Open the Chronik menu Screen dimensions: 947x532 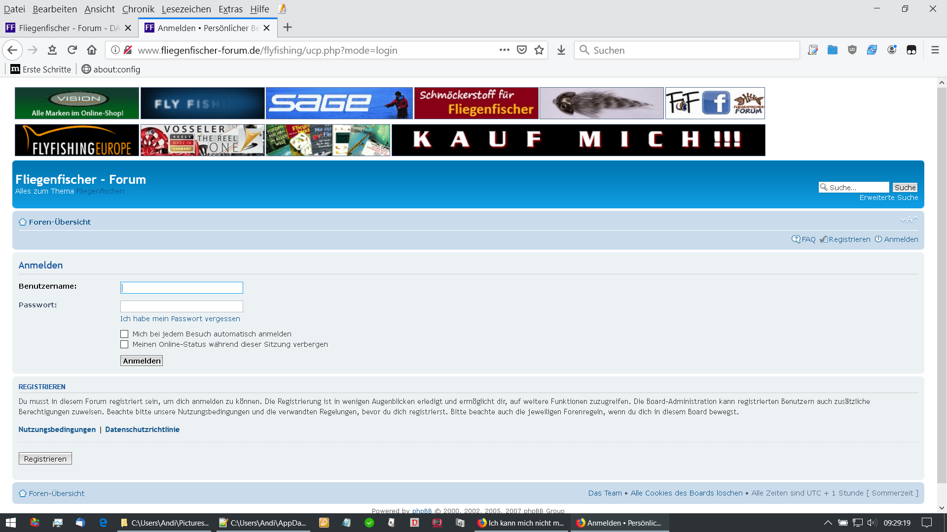[138, 9]
